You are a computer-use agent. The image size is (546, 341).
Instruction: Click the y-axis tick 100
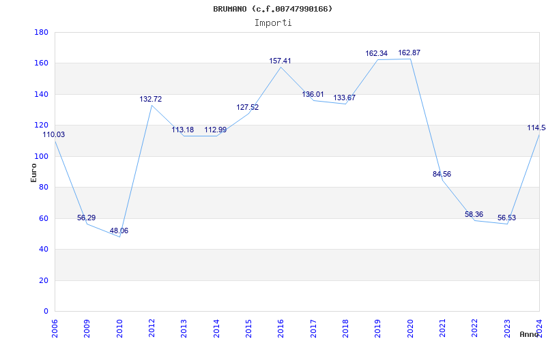pyautogui.click(x=41, y=156)
